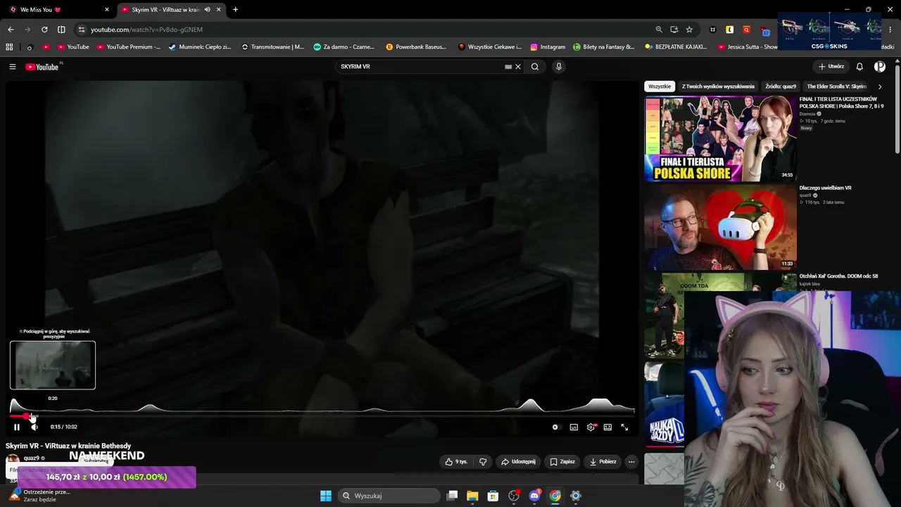
Task: Switch to the 'We Miss You' browser tab
Action: [x=56, y=10]
